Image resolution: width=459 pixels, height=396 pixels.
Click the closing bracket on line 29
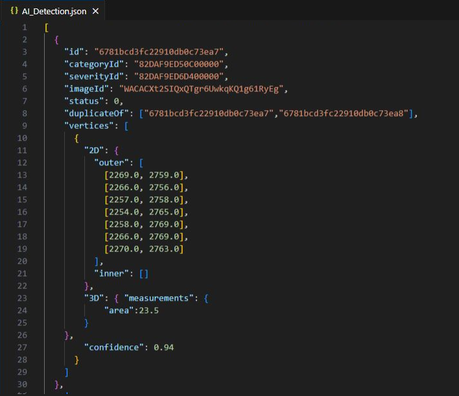pyautogui.click(x=66, y=372)
